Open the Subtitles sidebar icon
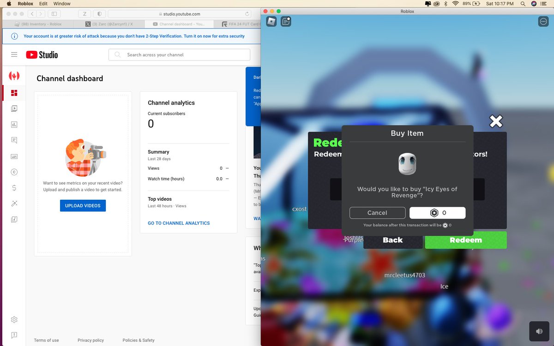This screenshot has height=346, width=554. point(14,156)
